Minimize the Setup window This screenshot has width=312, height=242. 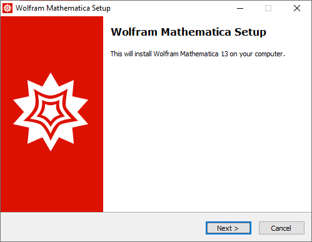point(240,8)
